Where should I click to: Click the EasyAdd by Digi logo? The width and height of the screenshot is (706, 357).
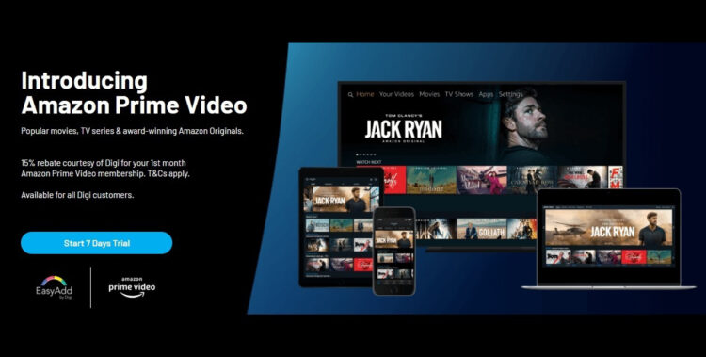pos(54,288)
